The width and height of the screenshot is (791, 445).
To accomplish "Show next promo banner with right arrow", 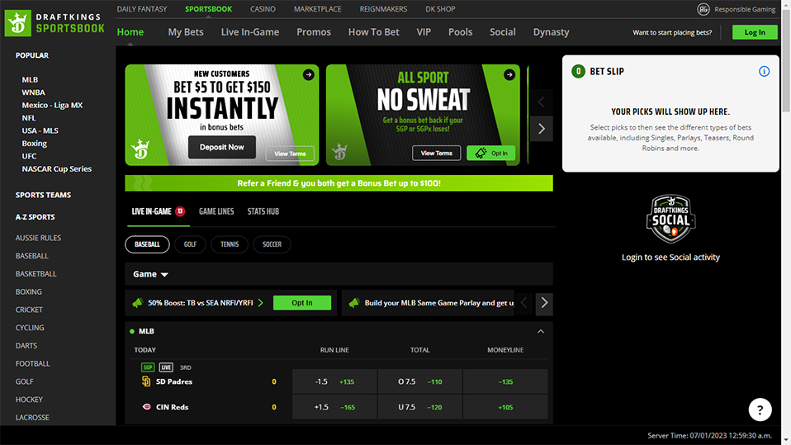I will pyautogui.click(x=542, y=129).
